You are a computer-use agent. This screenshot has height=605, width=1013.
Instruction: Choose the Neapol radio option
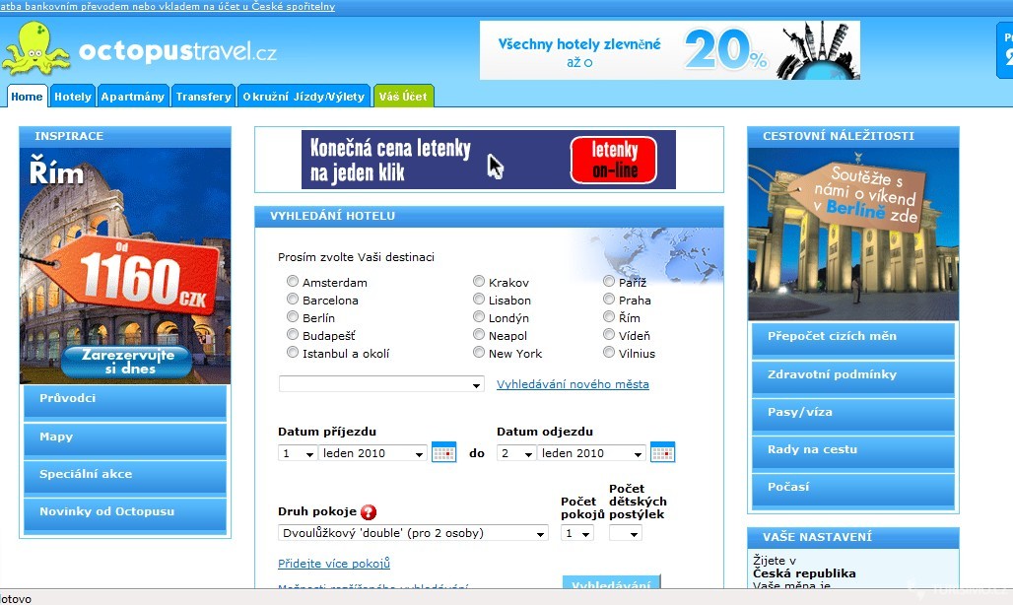tap(479, 334)
